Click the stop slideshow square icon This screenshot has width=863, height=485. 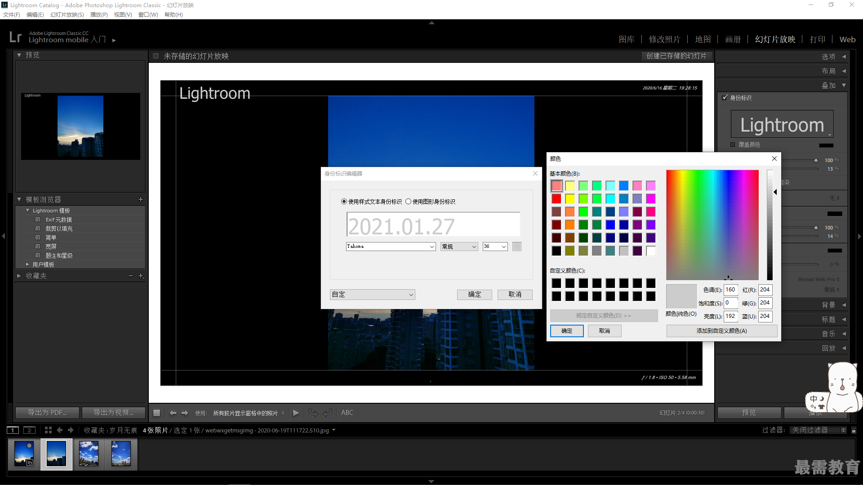pyautogui.click(x=156, y=413)
